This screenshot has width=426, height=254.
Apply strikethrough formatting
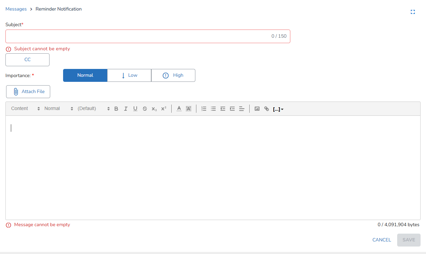coord(145,109)
